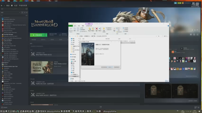Select Ultimate Admiral: Age of Sail
Image resolution: width=202 pixels, height=113 pixels.
tap(10, 67)
